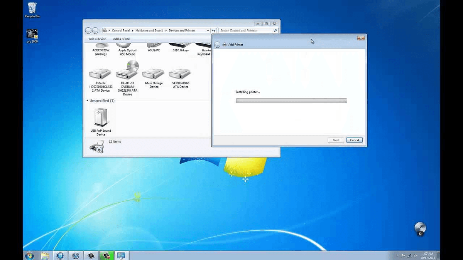The width and height of the screenshot is (463, 260).
Task: Maximize the Devices and Printers window
Action: pos(266,23)
